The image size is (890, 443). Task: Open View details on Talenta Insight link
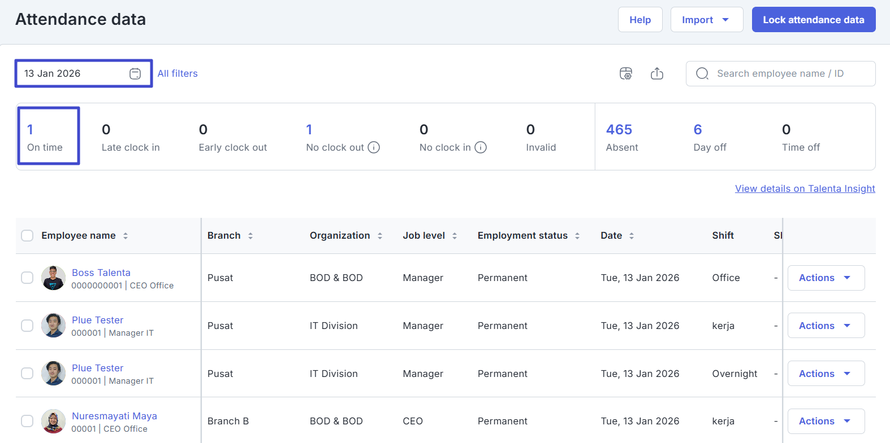tap(805, 188)
